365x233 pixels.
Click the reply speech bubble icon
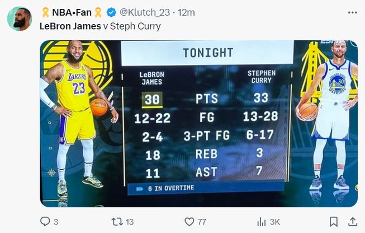pyautogui.click(x=45, y=222)
